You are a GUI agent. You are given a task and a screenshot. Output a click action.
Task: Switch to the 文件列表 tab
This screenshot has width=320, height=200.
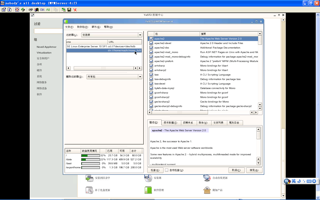pos(218,123)
